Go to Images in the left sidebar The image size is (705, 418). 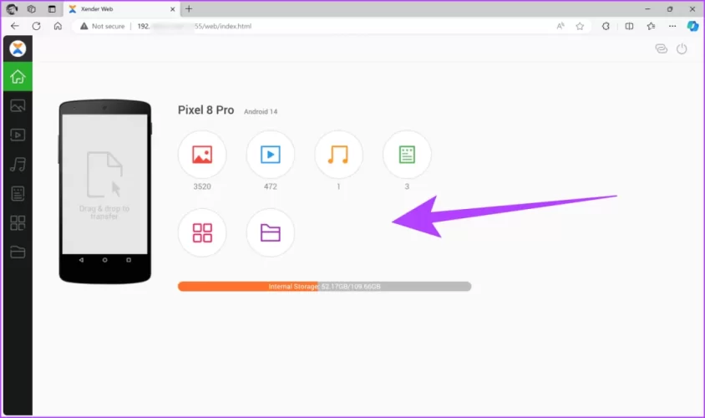point(17,106)
